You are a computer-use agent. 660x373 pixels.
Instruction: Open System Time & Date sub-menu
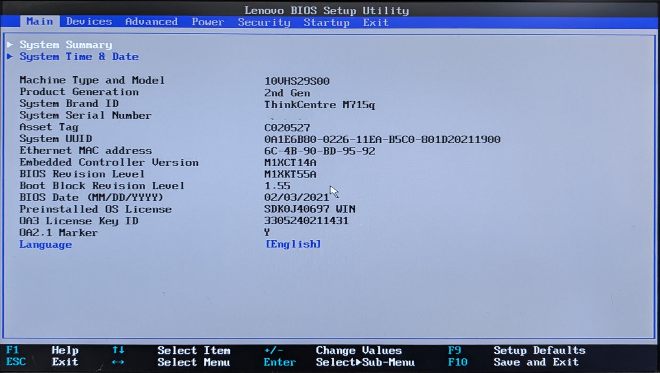pyautogui.click(x=79, y=56)
